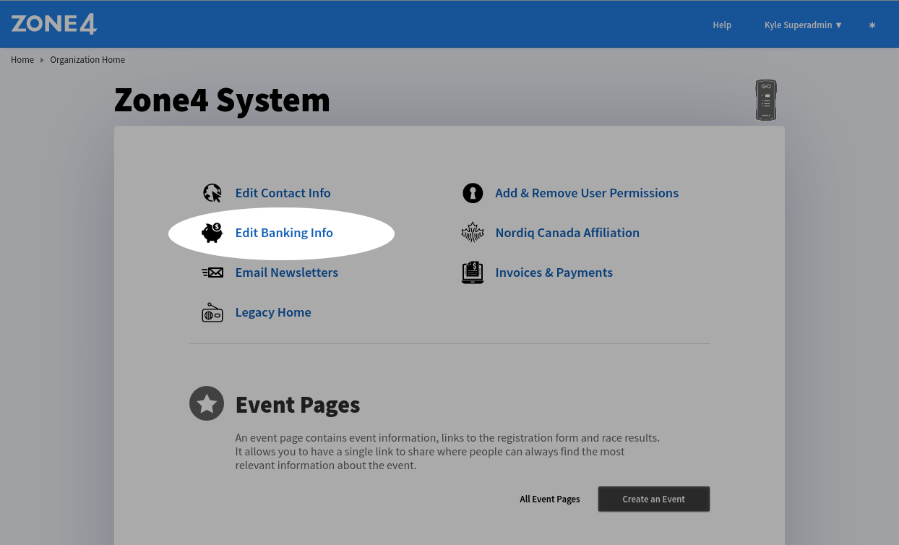Open Add & Remove User Permissions
Screen dimensions: 899x545
click(x=586, y=192)
